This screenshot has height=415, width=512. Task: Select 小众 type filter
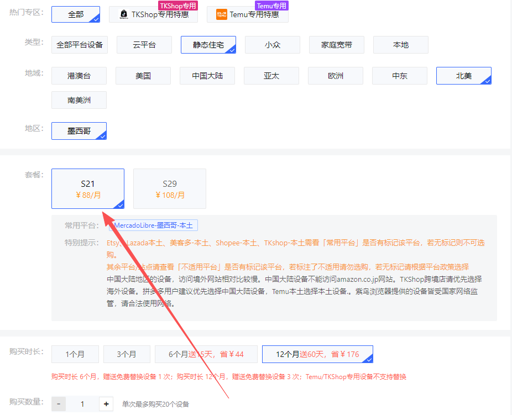[272, 45]
